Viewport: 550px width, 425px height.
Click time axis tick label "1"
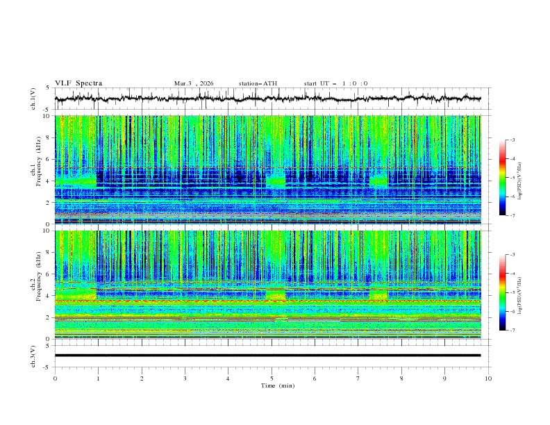tap(98, 378)
